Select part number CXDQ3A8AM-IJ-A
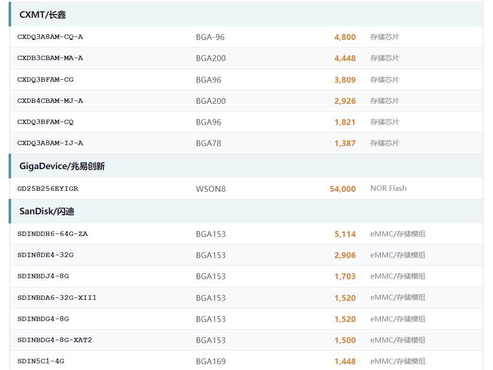Viewport: 493px width, 370px height. (50, 143)
